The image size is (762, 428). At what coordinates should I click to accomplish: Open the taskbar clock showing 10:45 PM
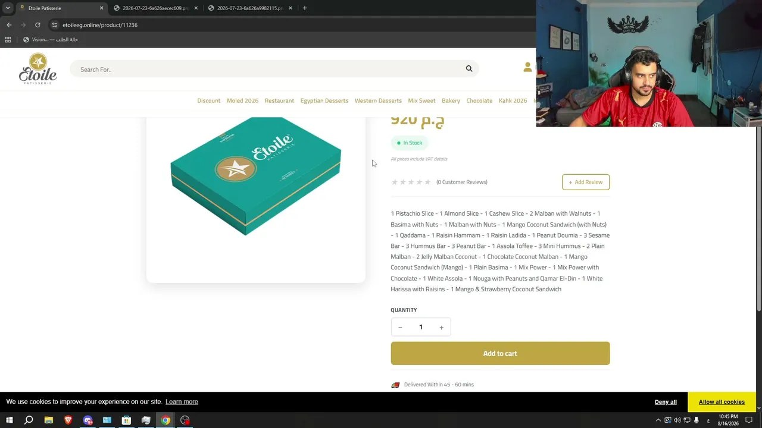728,420
